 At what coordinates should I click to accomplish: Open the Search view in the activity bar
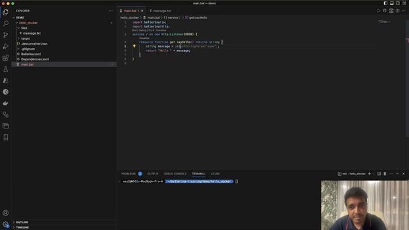pos(6,24)
